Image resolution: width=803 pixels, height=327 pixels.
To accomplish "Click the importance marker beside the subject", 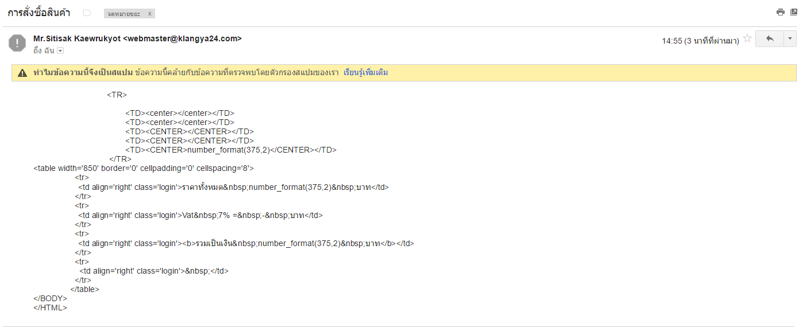I will pos(87,13).
